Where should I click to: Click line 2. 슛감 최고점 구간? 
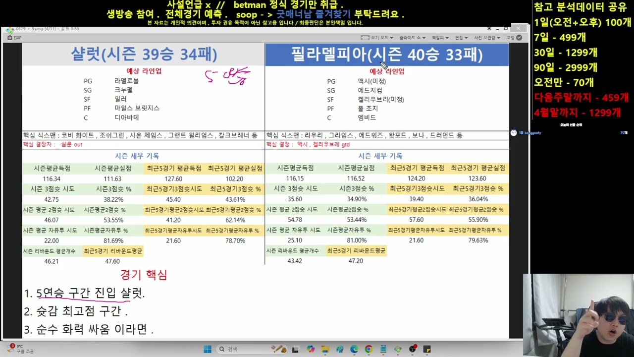click(76, 311)
